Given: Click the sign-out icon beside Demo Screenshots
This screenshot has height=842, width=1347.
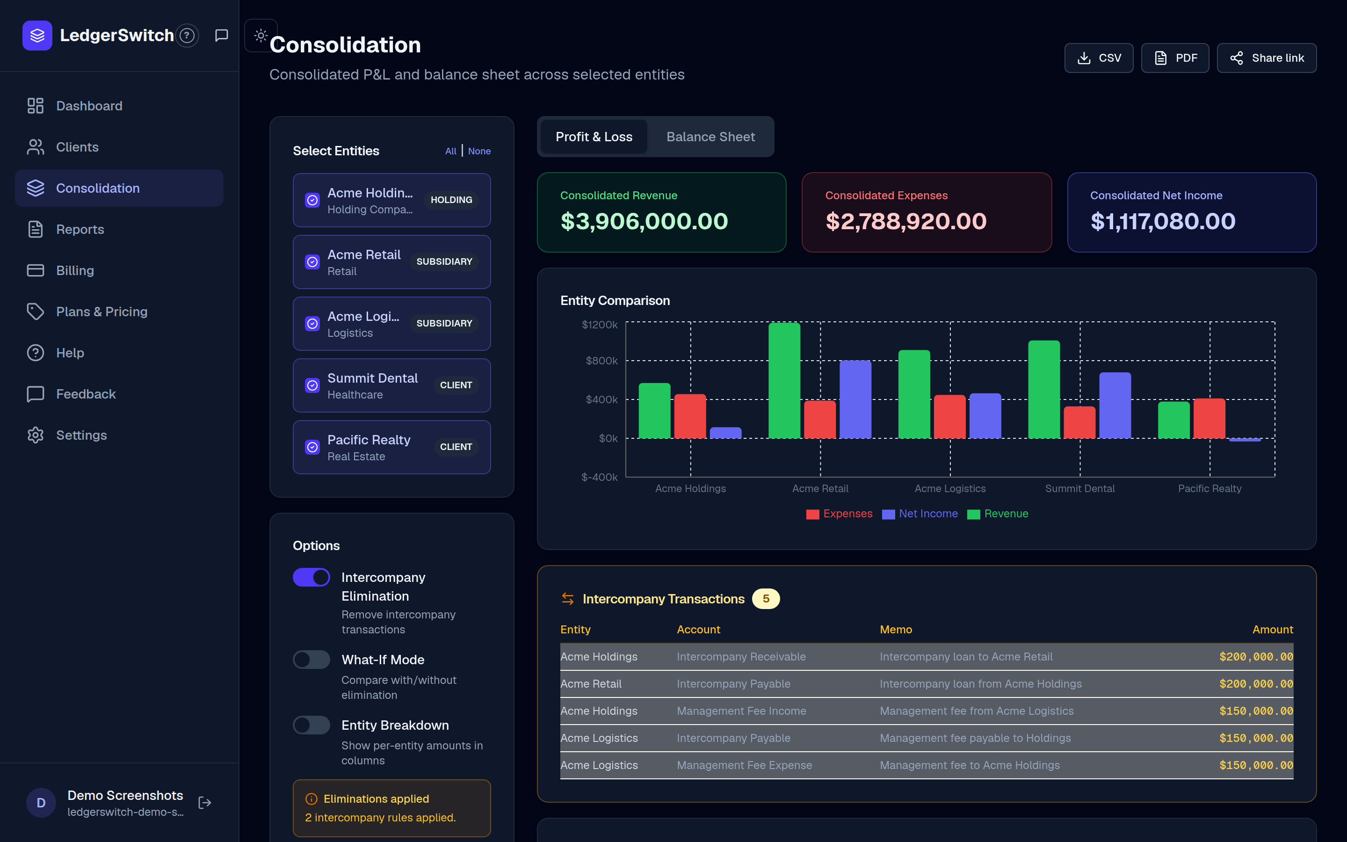Looking at the screenshot, I should tap(205, 802).
